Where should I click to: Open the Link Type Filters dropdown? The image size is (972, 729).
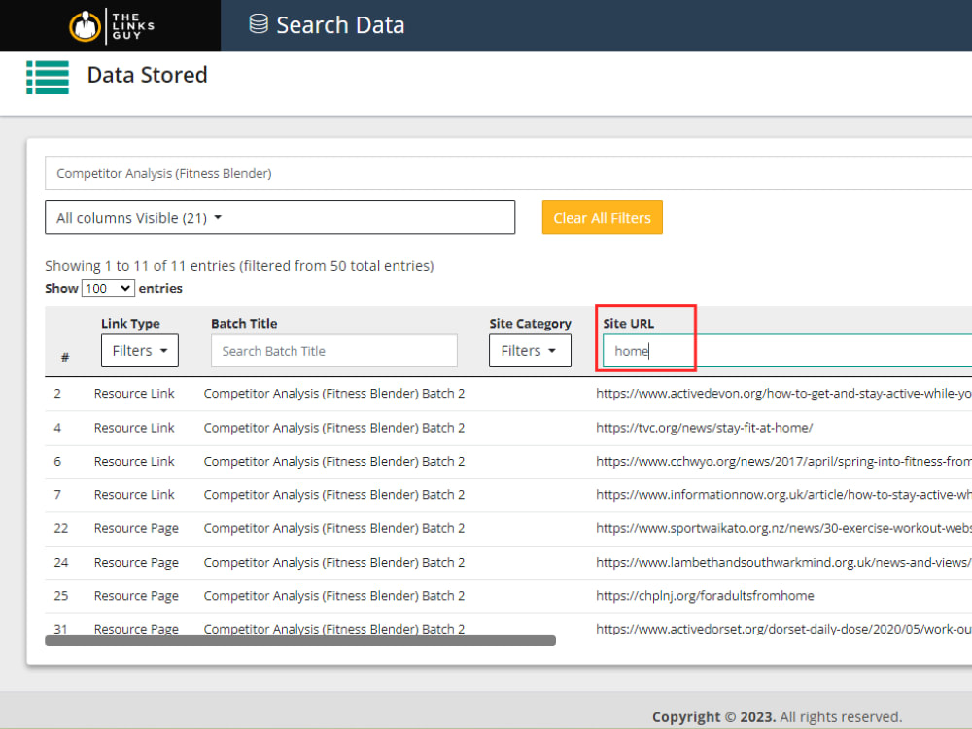(x=139, y=350)
